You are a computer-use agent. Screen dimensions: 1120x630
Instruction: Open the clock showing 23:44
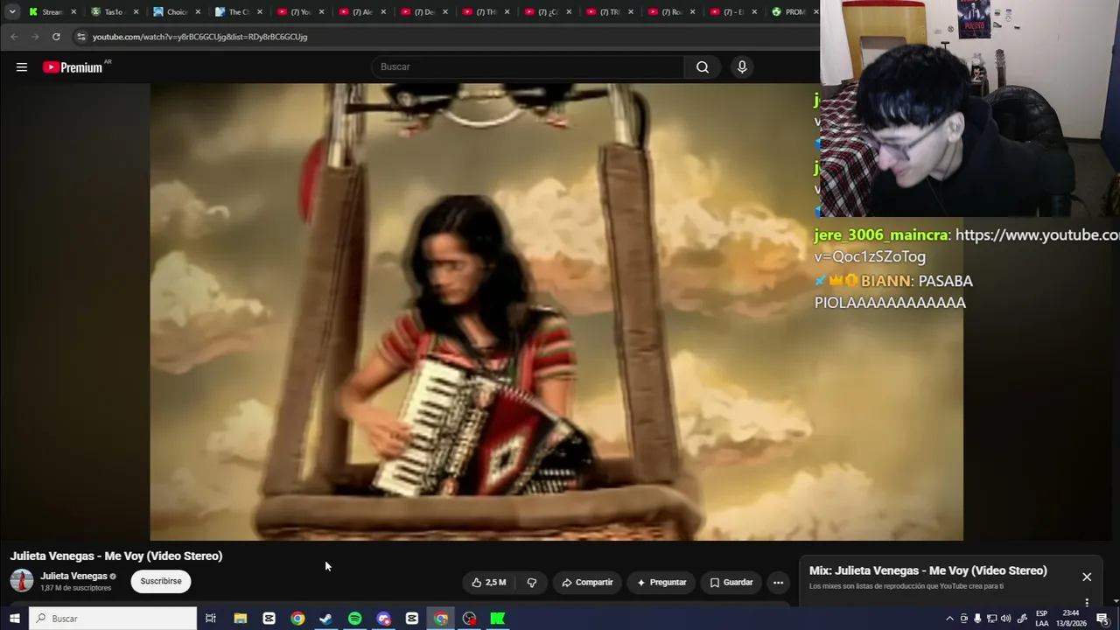coord(1070,619)
